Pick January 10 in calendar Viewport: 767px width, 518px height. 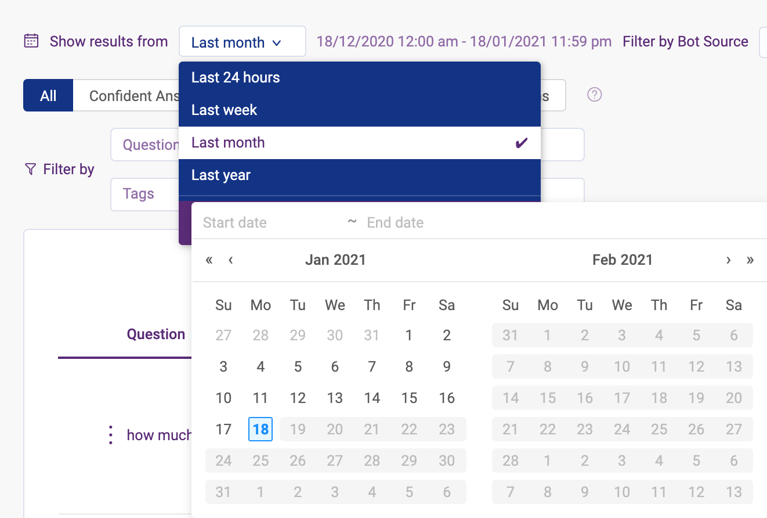[x=223, y=398]
